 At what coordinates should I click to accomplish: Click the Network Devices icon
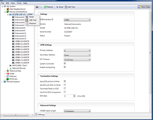pyautogui.click(x=11, y=68)
